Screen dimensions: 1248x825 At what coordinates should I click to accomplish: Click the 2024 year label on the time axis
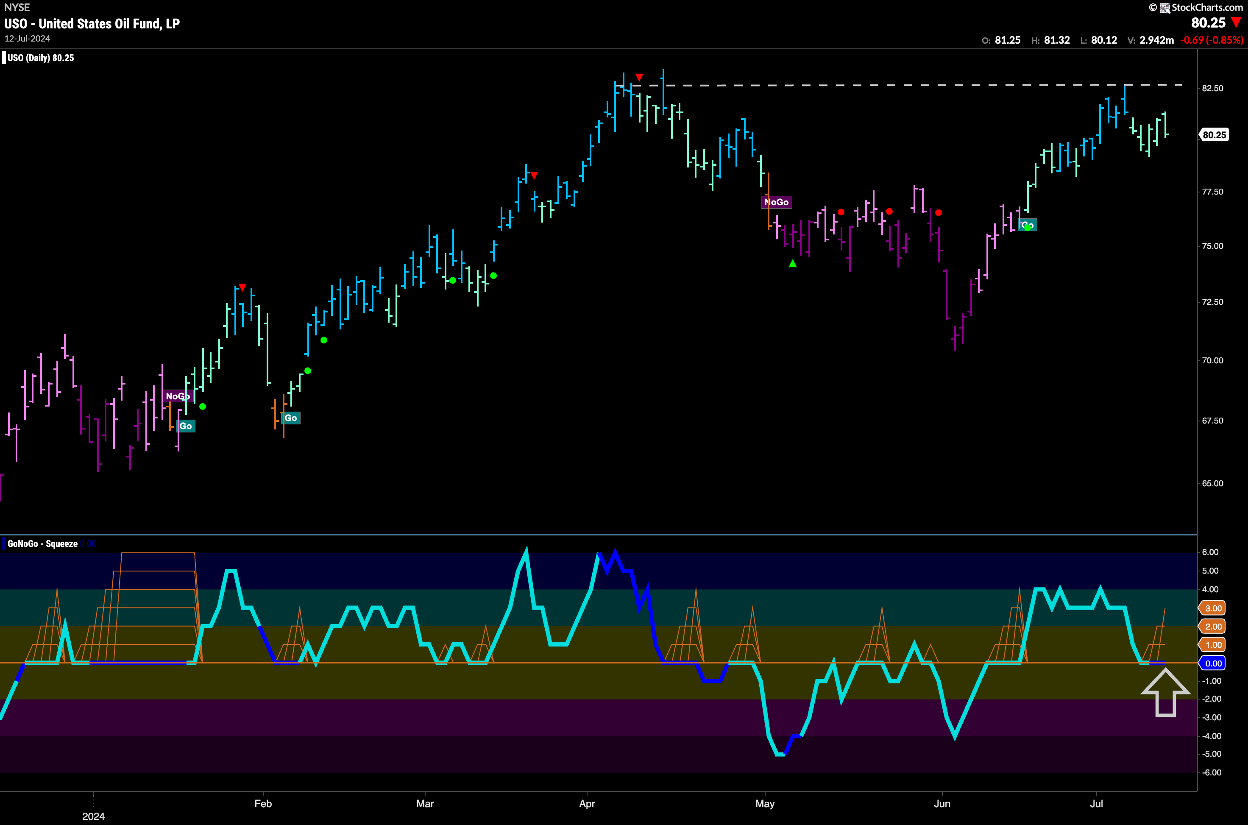coord(94,817)
